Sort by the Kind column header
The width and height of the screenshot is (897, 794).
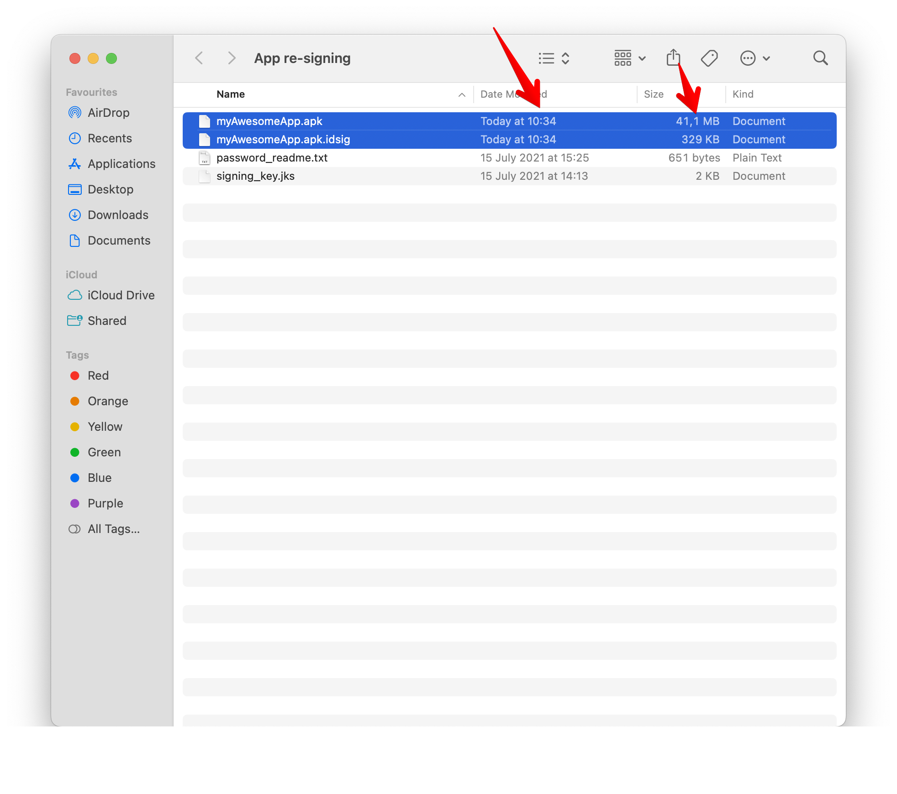click(743, 94)
